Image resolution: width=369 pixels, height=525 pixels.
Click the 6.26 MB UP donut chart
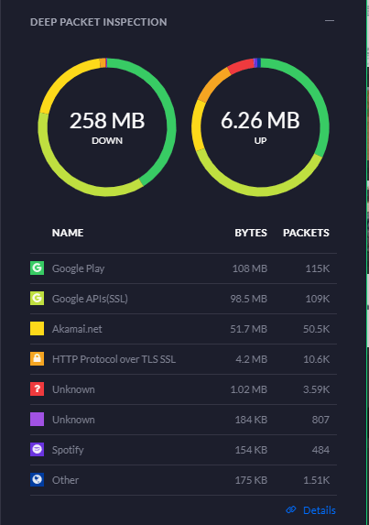click(x=260, y=127)
